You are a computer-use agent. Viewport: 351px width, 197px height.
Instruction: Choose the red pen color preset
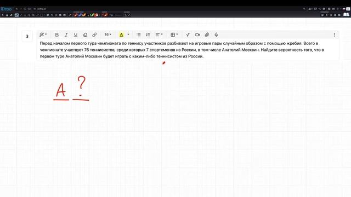click(76, 15)
